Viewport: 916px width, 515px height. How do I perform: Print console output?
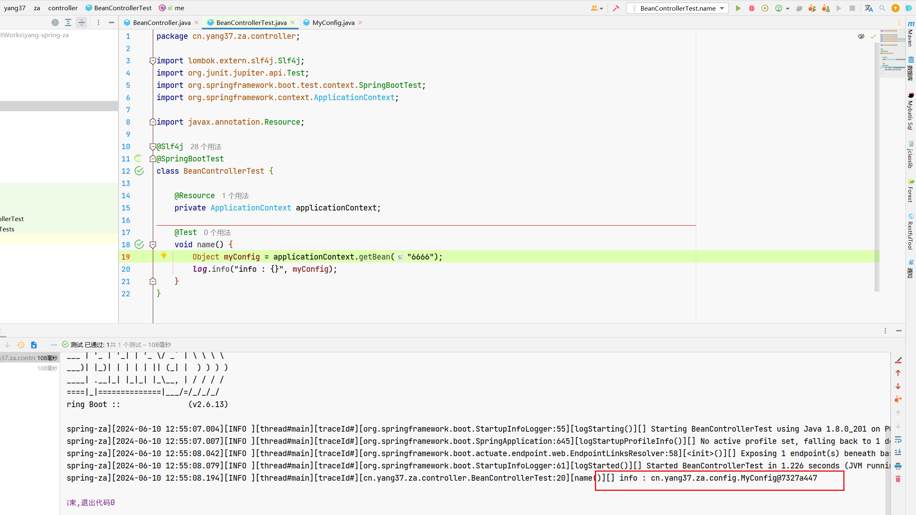click(898, 466)
